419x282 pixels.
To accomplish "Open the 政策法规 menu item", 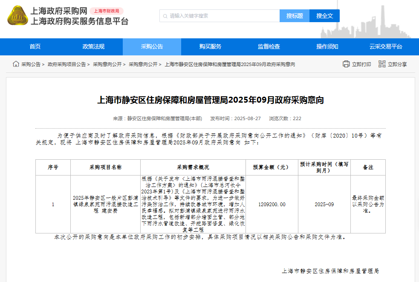I will pyautogui.click(x=93, y=47).
